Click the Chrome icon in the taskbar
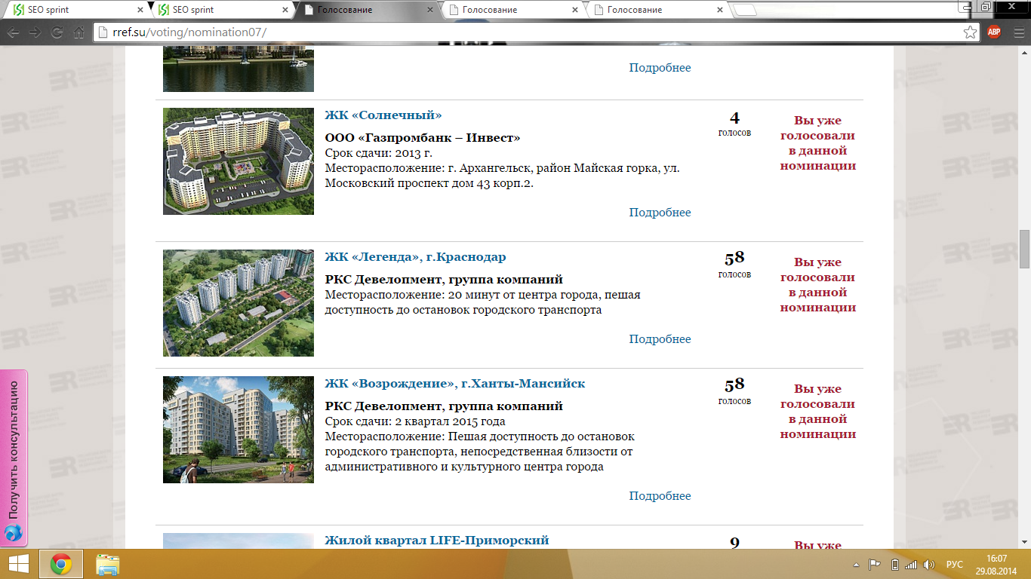1031x579 pixels. 61,564
